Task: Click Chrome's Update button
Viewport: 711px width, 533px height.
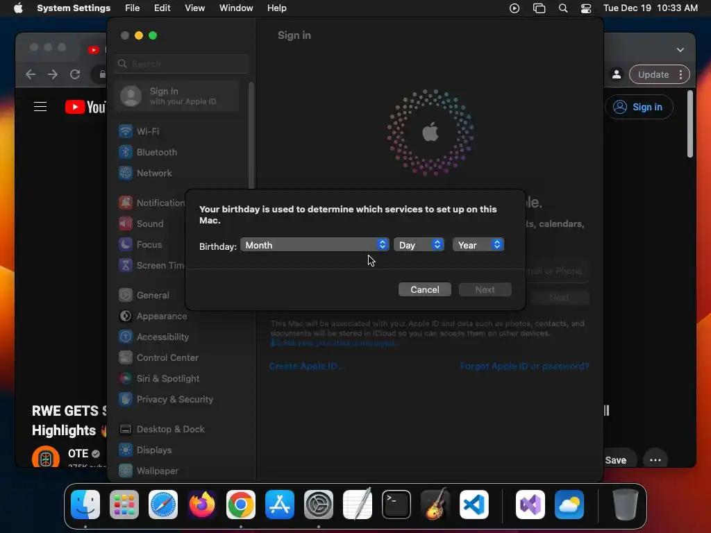Action: (660, 74)
